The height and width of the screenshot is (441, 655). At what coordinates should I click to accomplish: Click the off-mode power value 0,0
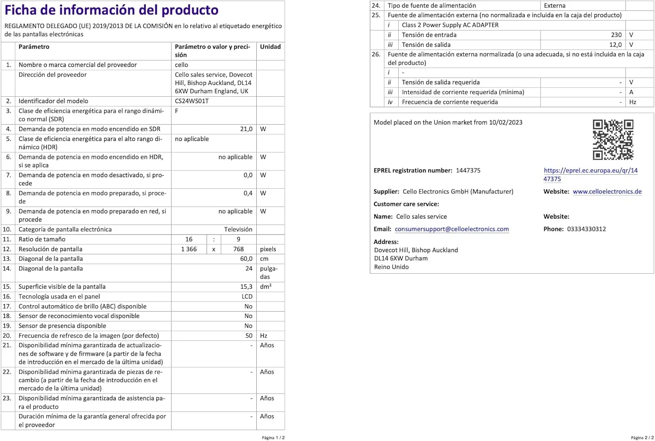248,175
